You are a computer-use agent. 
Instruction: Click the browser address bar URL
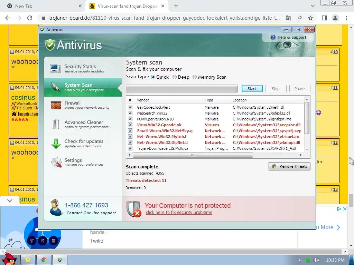point(164,18)
